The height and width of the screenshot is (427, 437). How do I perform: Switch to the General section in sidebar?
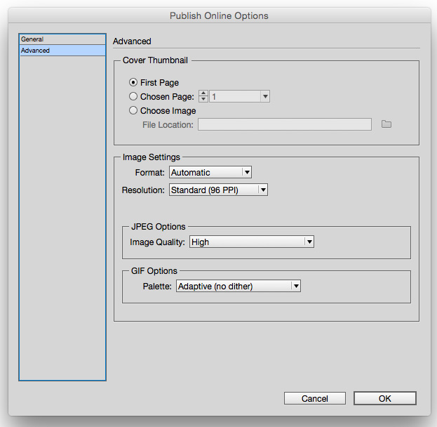pyautogui.click(x=62, y=39)
